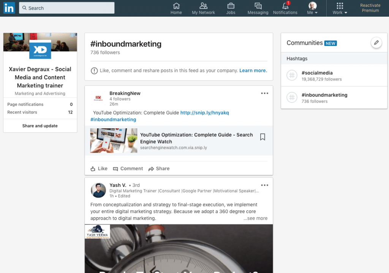The height and width of the screenshot is (273, 389).
Task: Open YouTube Optimization article title
Action: pos(196,138)
